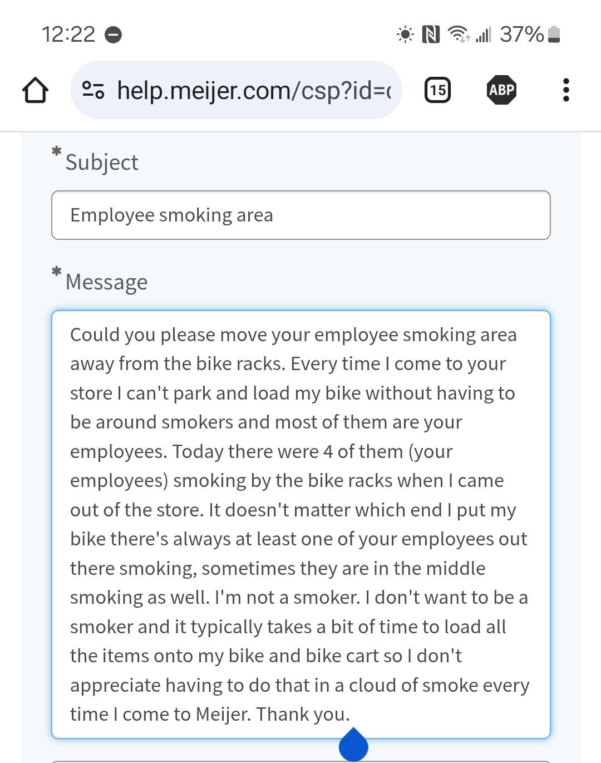Tap the Subject field label
Viewport: 601px width, 763px height.
tap(102, 163)
